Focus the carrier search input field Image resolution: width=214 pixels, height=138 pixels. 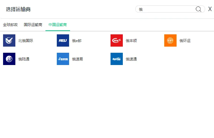click(x=170, y=9)
